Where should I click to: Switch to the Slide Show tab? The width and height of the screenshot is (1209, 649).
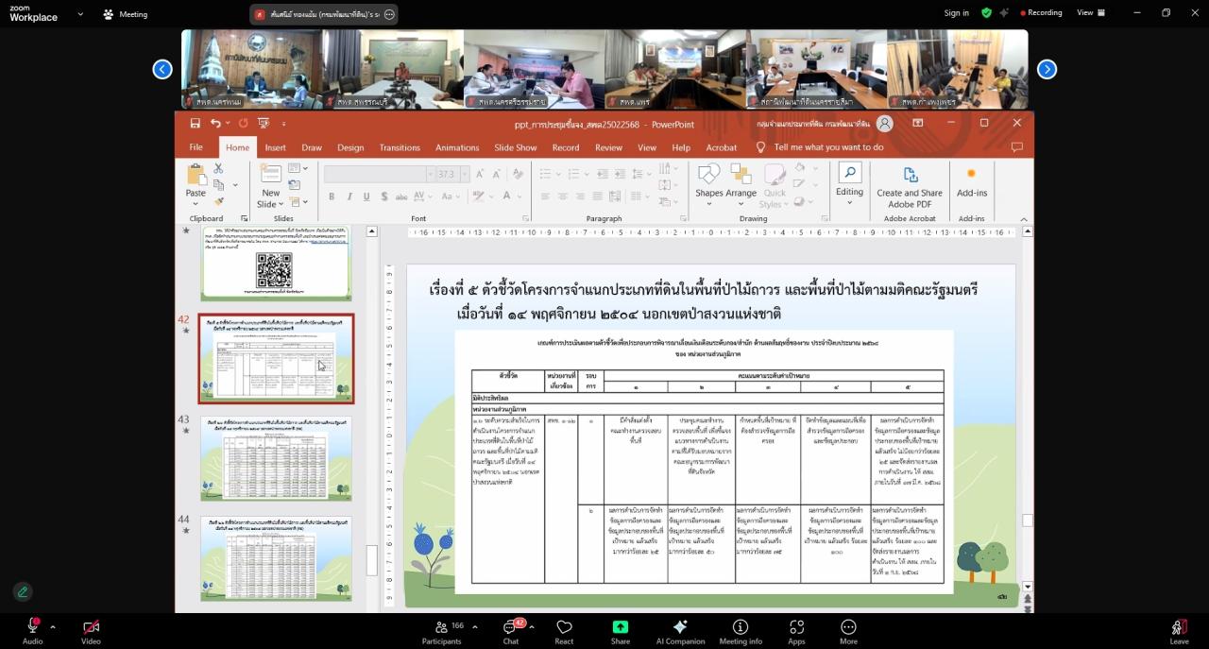(515, 147)
